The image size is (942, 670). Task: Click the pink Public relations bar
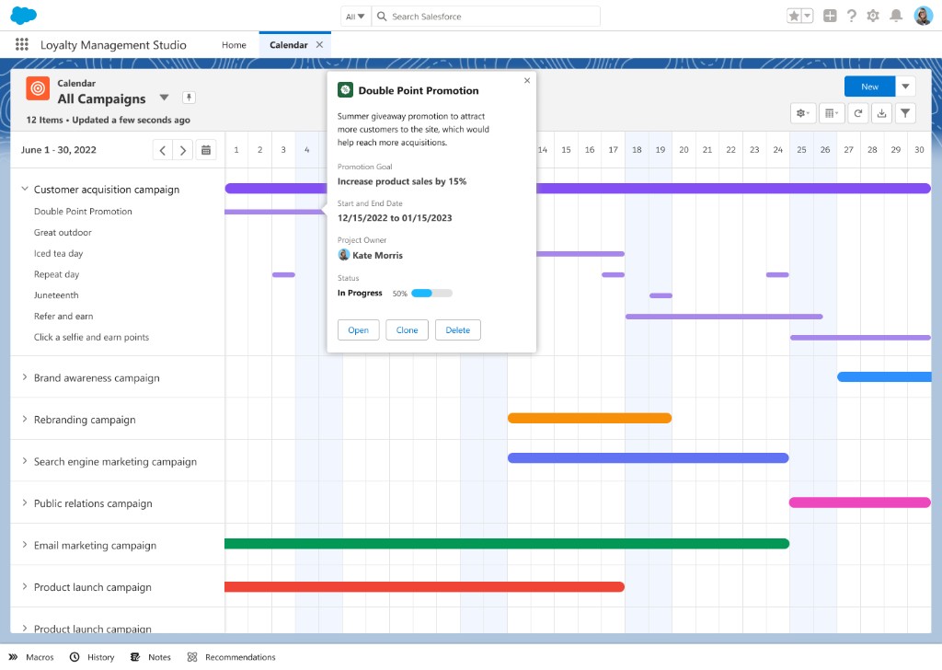pyautogui.click(x=860, y=502)
